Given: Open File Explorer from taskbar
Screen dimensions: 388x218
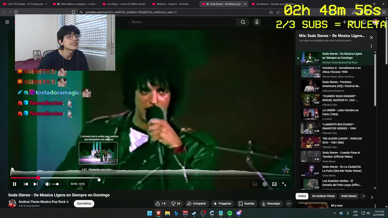Looking at the screenshot, I should click(167, 213).
